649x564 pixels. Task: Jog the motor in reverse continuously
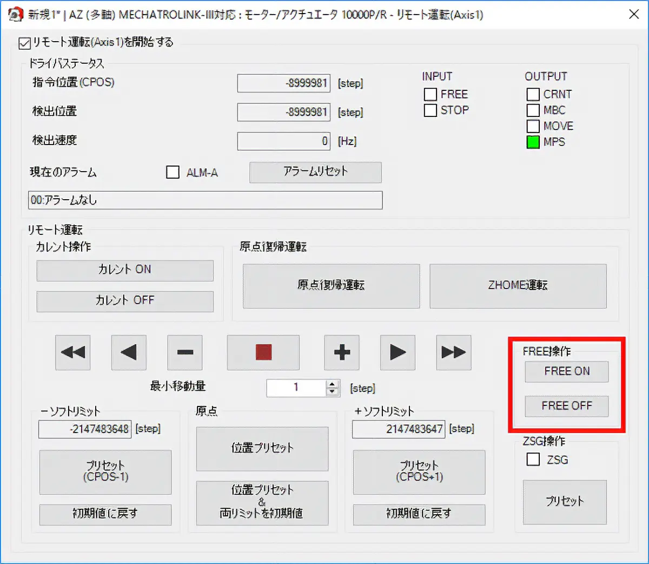click(x=128, y=352)
